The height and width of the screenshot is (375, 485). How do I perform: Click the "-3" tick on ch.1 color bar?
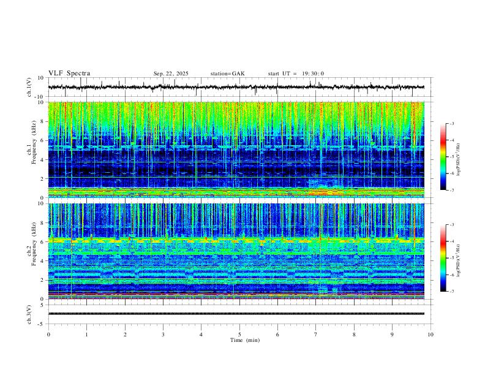coord(452,123)
